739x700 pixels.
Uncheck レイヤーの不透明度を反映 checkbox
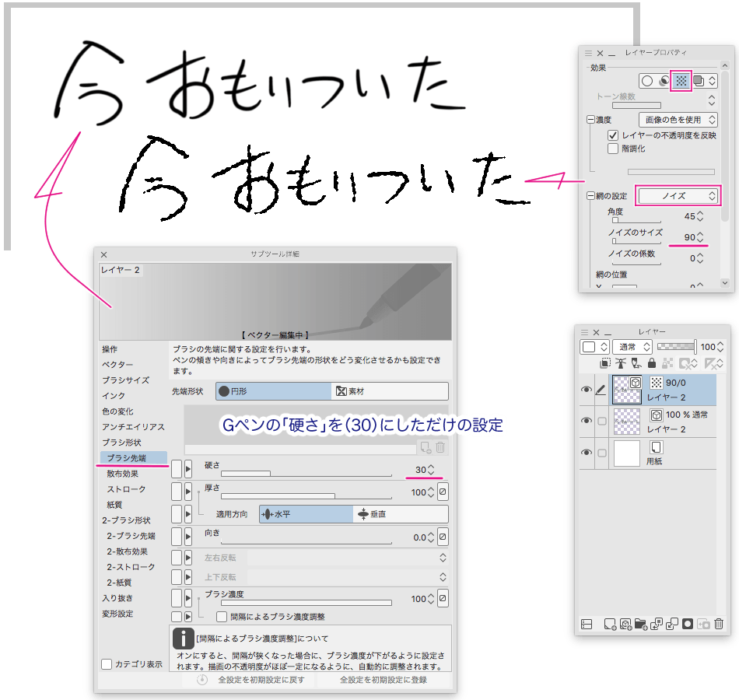614,135
